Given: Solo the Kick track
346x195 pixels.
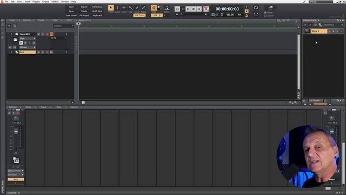Looking at the screenshot, I should point(43,52).
